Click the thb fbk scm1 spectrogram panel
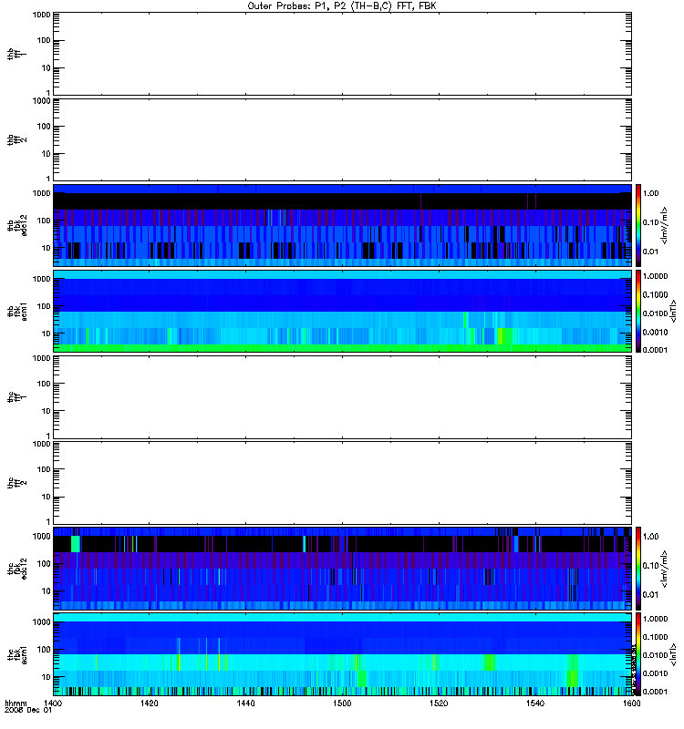 [343, 311]
